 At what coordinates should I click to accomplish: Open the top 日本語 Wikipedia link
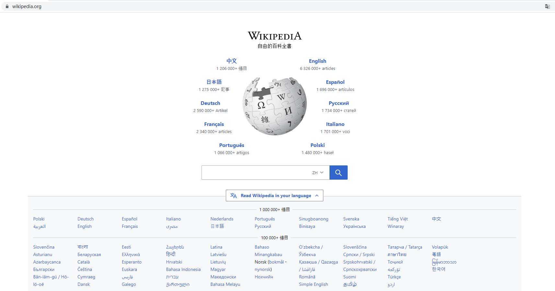pyautogui.click(x=214, y=82)
